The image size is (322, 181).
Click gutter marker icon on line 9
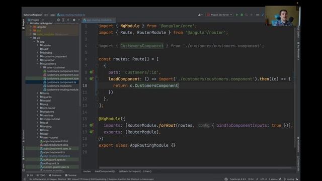[91, 79]
